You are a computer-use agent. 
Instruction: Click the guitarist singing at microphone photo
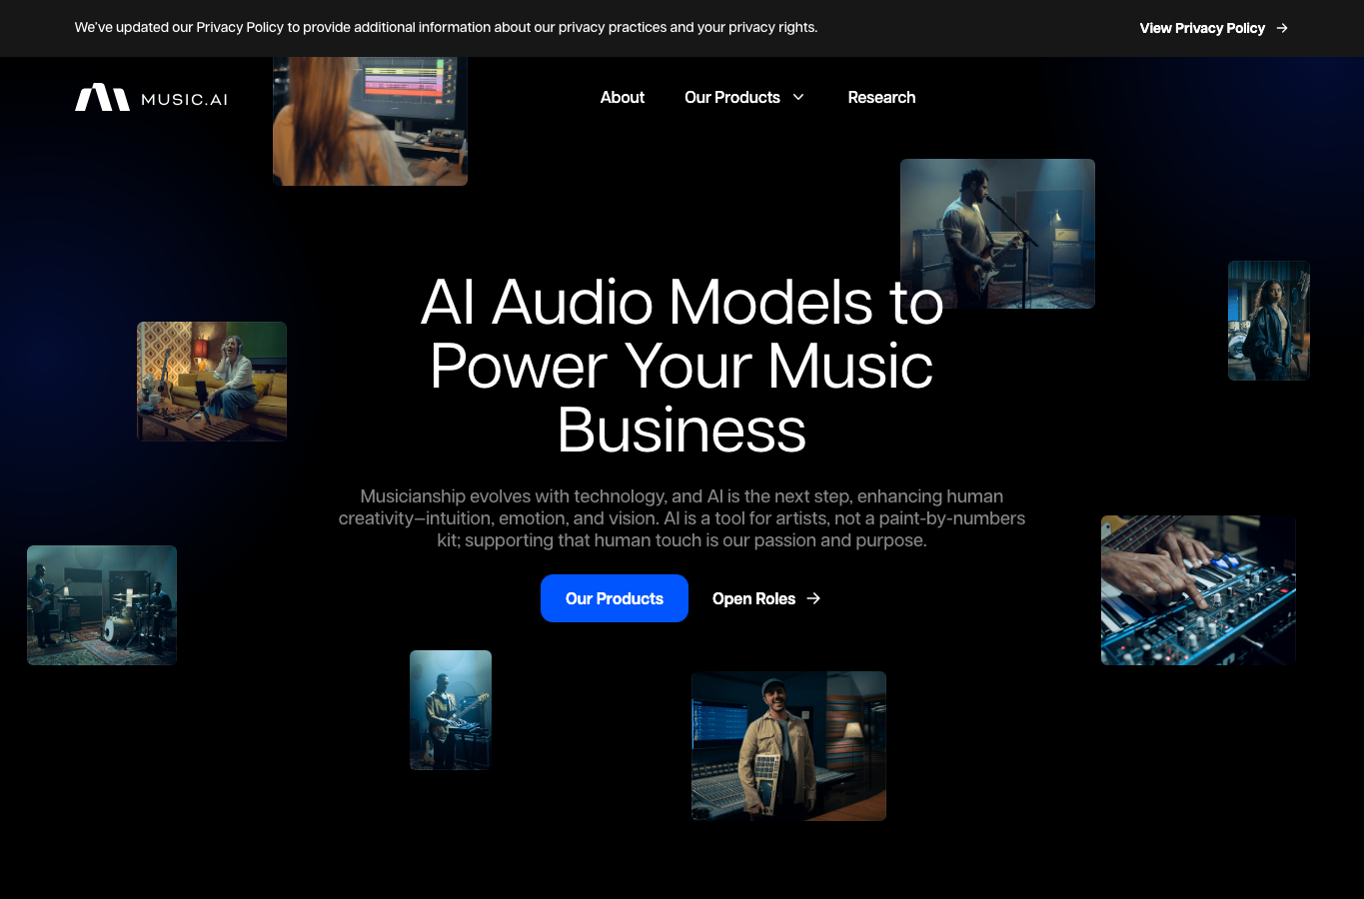997,234
